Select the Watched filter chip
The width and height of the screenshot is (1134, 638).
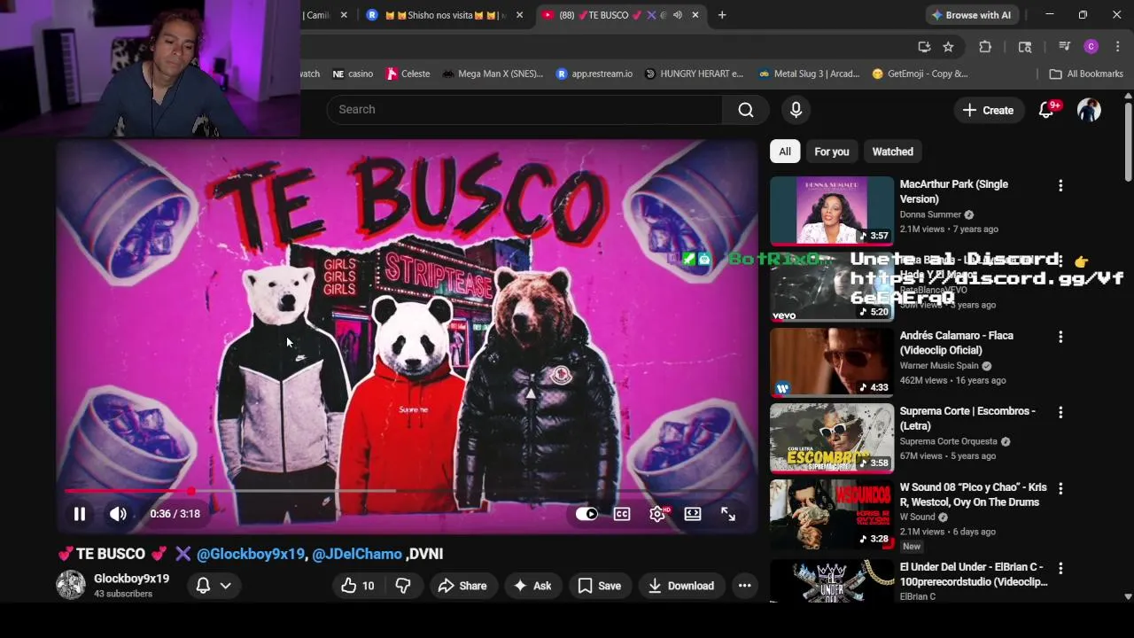892,152
